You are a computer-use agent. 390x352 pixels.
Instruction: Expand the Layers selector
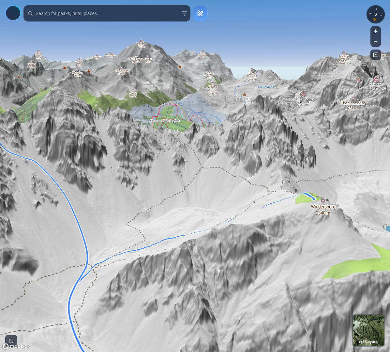(369, 342)
